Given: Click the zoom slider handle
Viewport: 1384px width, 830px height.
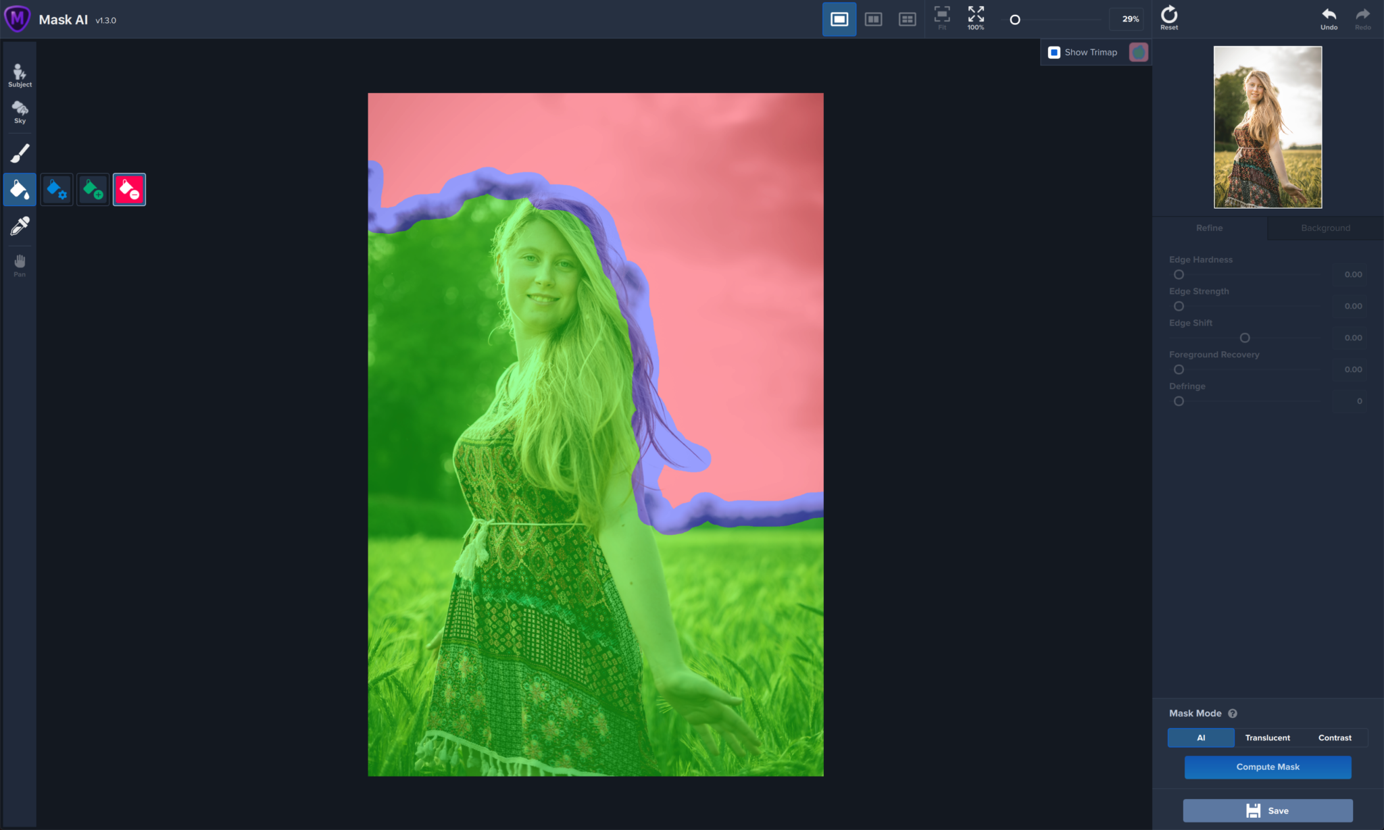Looking at the screenshot, I should point(1015,20).
